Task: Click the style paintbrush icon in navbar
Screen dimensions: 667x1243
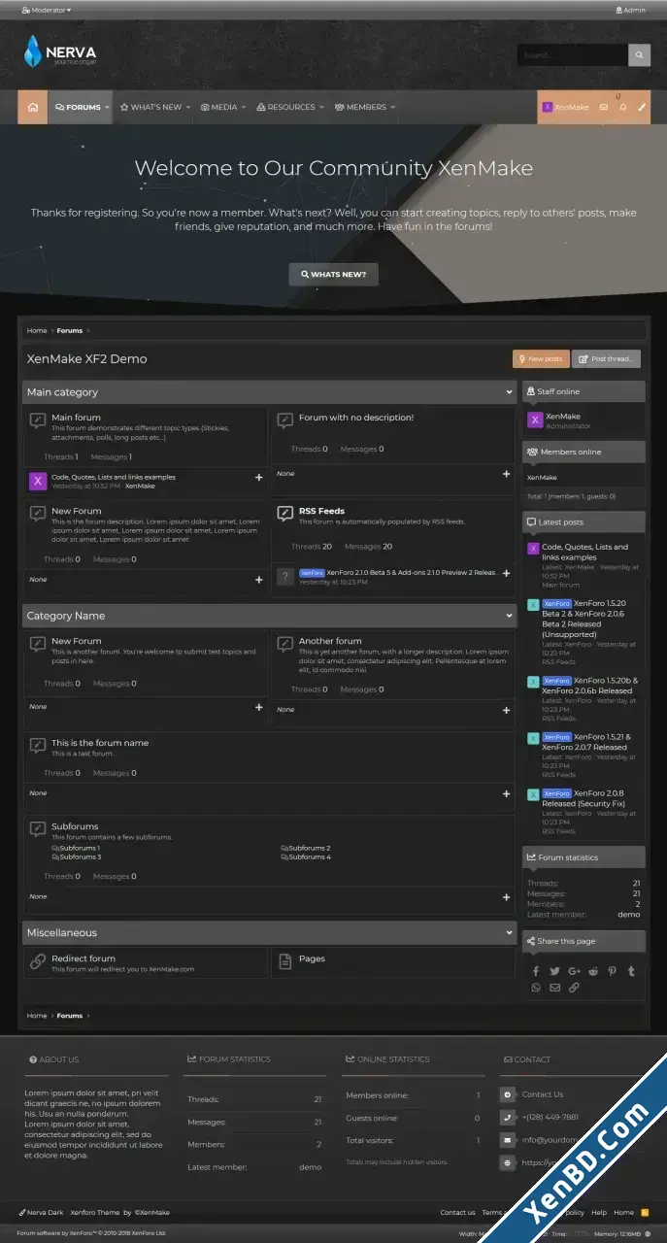Action: (642, 107)
